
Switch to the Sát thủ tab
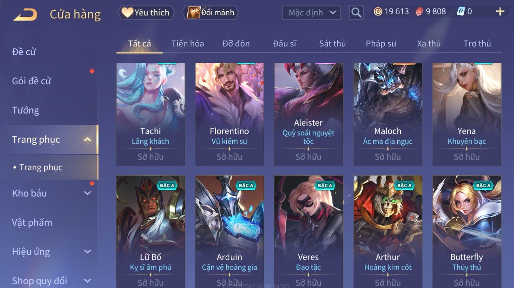332,44
